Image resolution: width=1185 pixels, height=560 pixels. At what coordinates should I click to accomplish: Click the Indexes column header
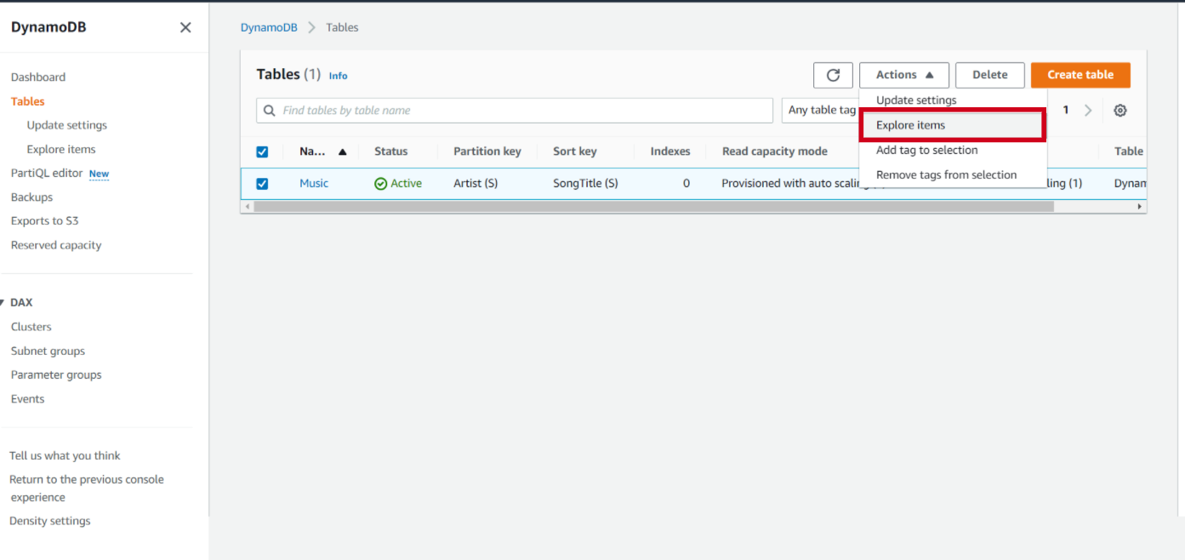coord(670,151)
